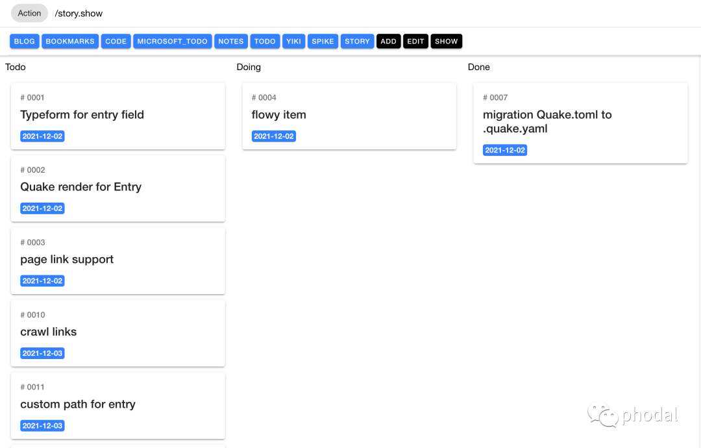
Task: Open the 'migration Quake.toml' card in Done
Action: tap(580, 122)
